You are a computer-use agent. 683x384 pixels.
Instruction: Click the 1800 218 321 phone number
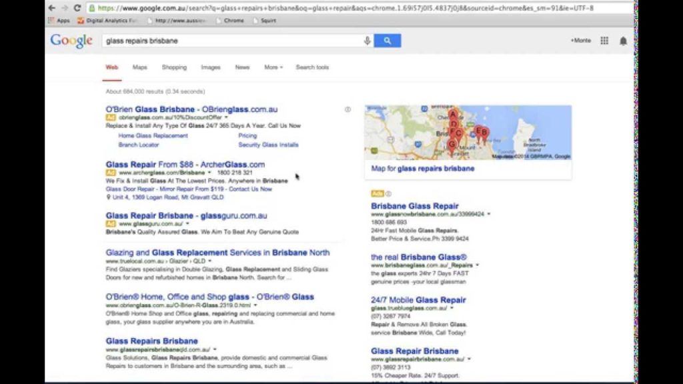234,173
